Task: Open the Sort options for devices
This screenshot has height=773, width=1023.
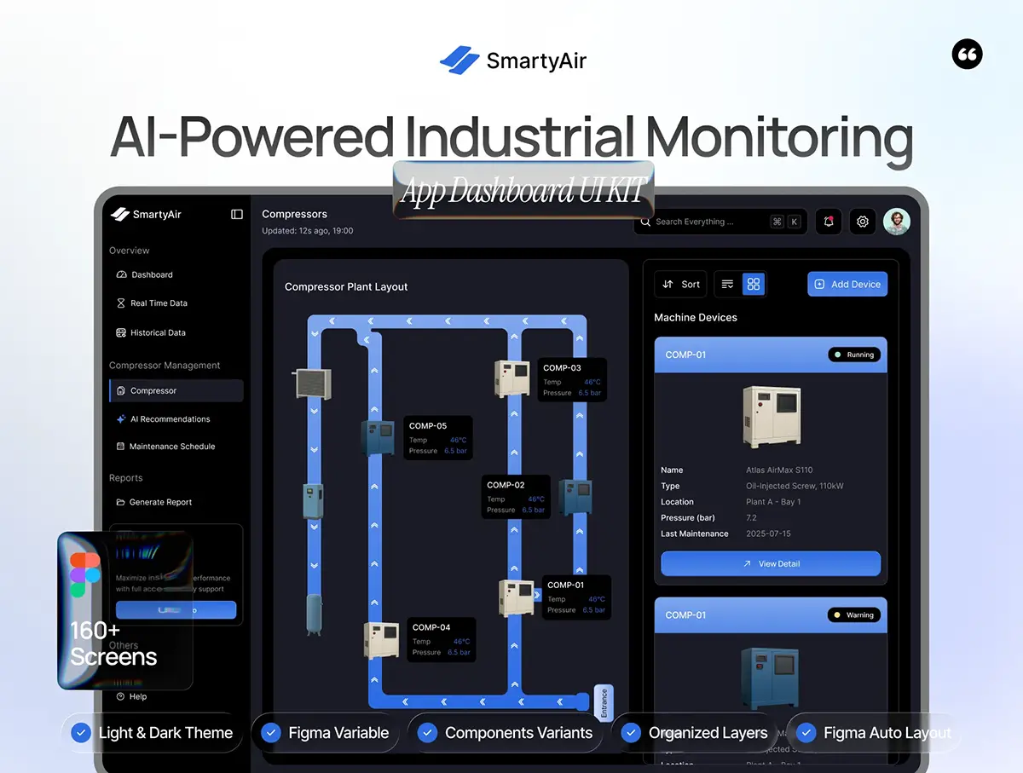Action: 679,284
